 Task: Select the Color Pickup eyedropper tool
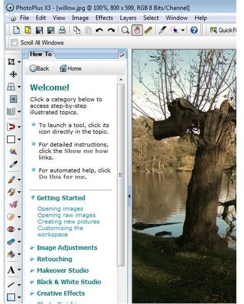(13, 164)
